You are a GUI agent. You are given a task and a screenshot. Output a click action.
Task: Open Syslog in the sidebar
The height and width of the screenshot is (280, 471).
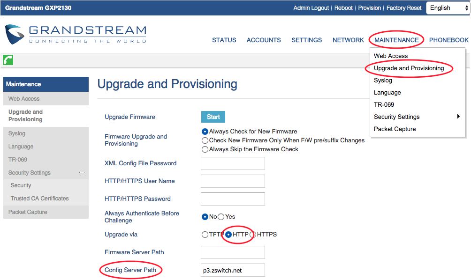pyautogui.click(x=46, y=133)
